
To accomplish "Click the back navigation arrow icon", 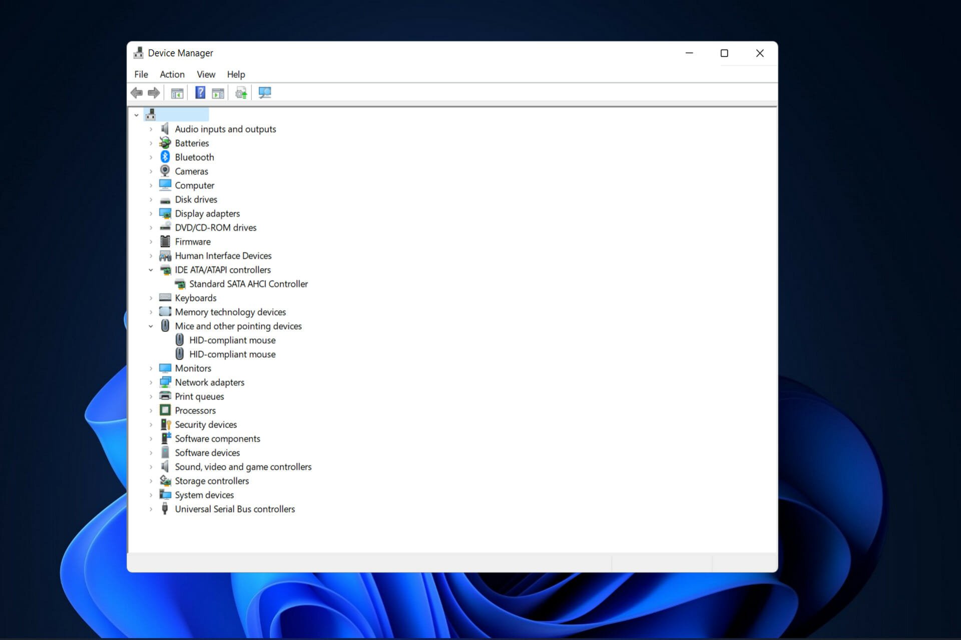I will (x=137, y=93).
